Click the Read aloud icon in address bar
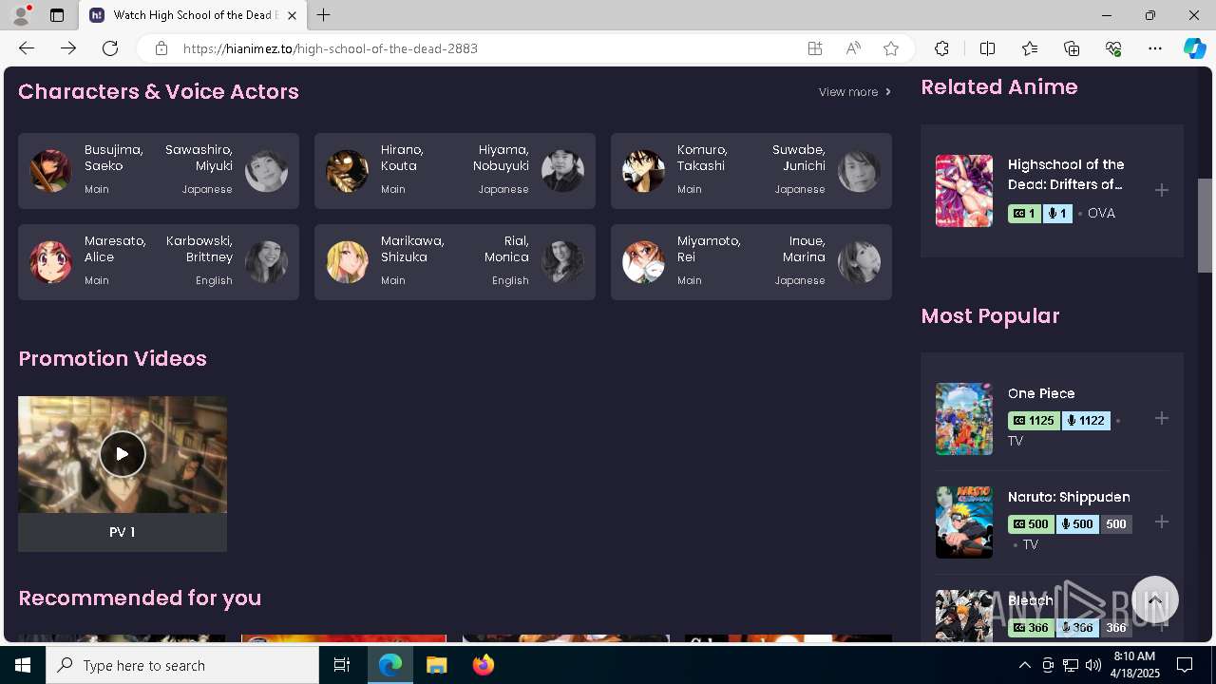The height and width of the screenshot is (684, 1216). click(853, 48)
